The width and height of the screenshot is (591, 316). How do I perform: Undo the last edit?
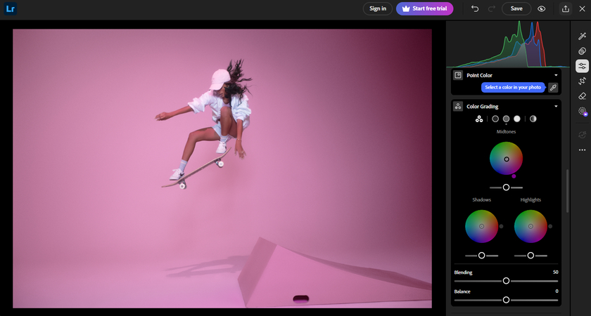pyautogui.click(x=475, y=8)
